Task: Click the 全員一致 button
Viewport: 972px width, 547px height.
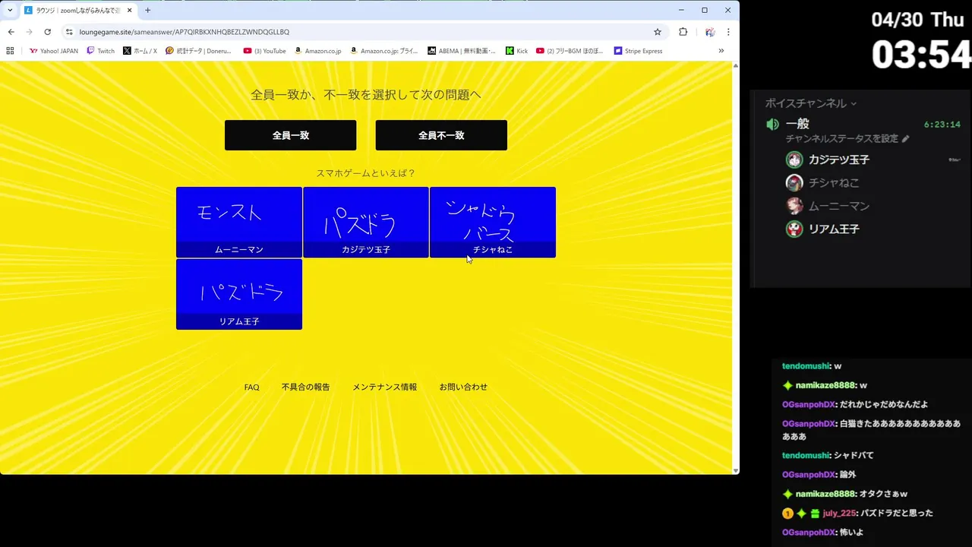Action: pos(290,135)
